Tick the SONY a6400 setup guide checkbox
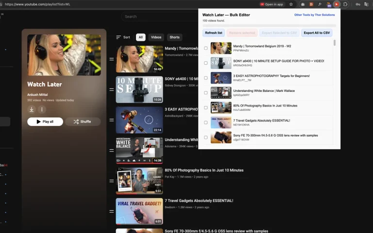 tap(206, 63)
